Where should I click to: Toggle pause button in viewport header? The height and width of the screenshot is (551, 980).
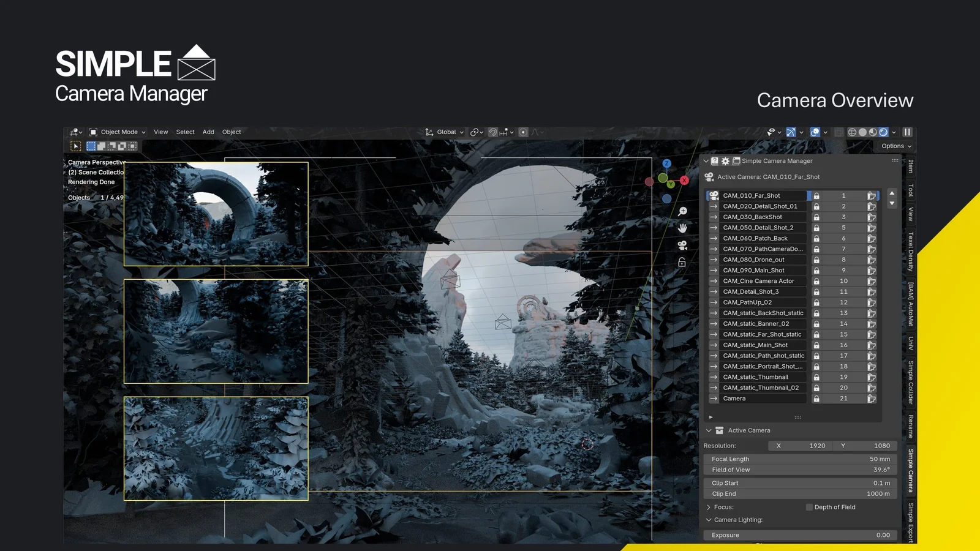point(909,132)
